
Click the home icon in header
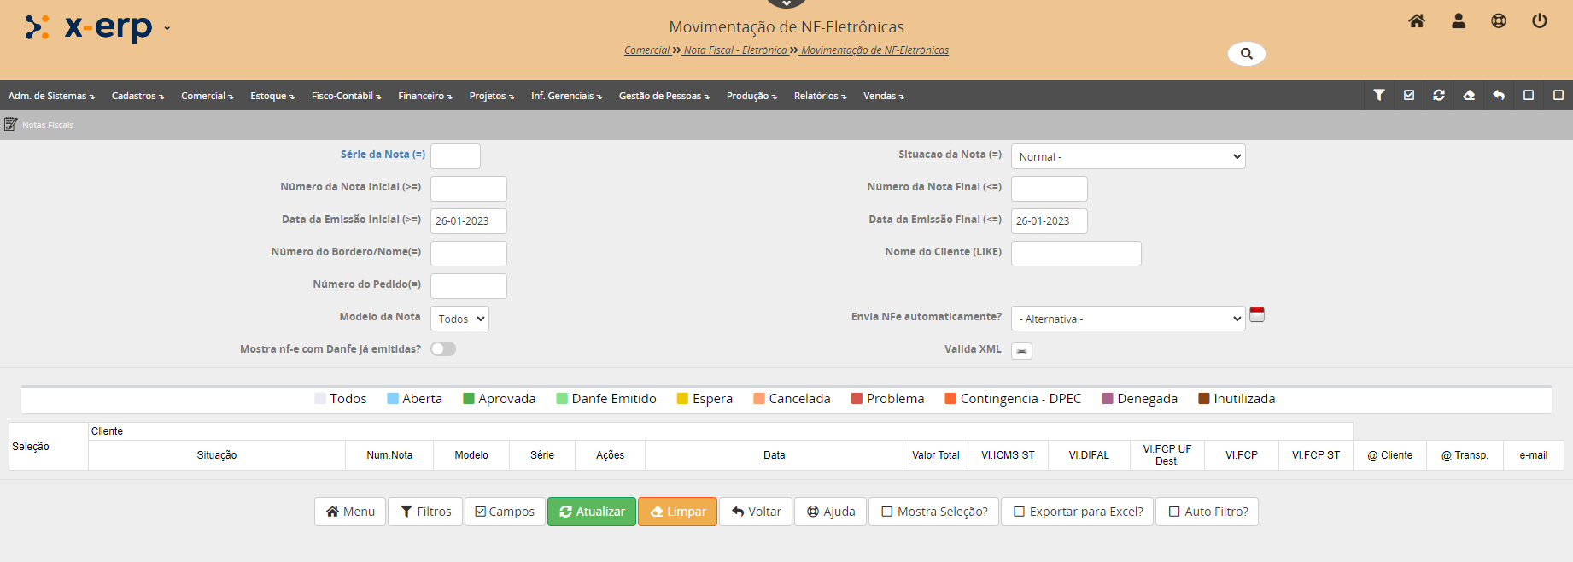(1417, 21)
